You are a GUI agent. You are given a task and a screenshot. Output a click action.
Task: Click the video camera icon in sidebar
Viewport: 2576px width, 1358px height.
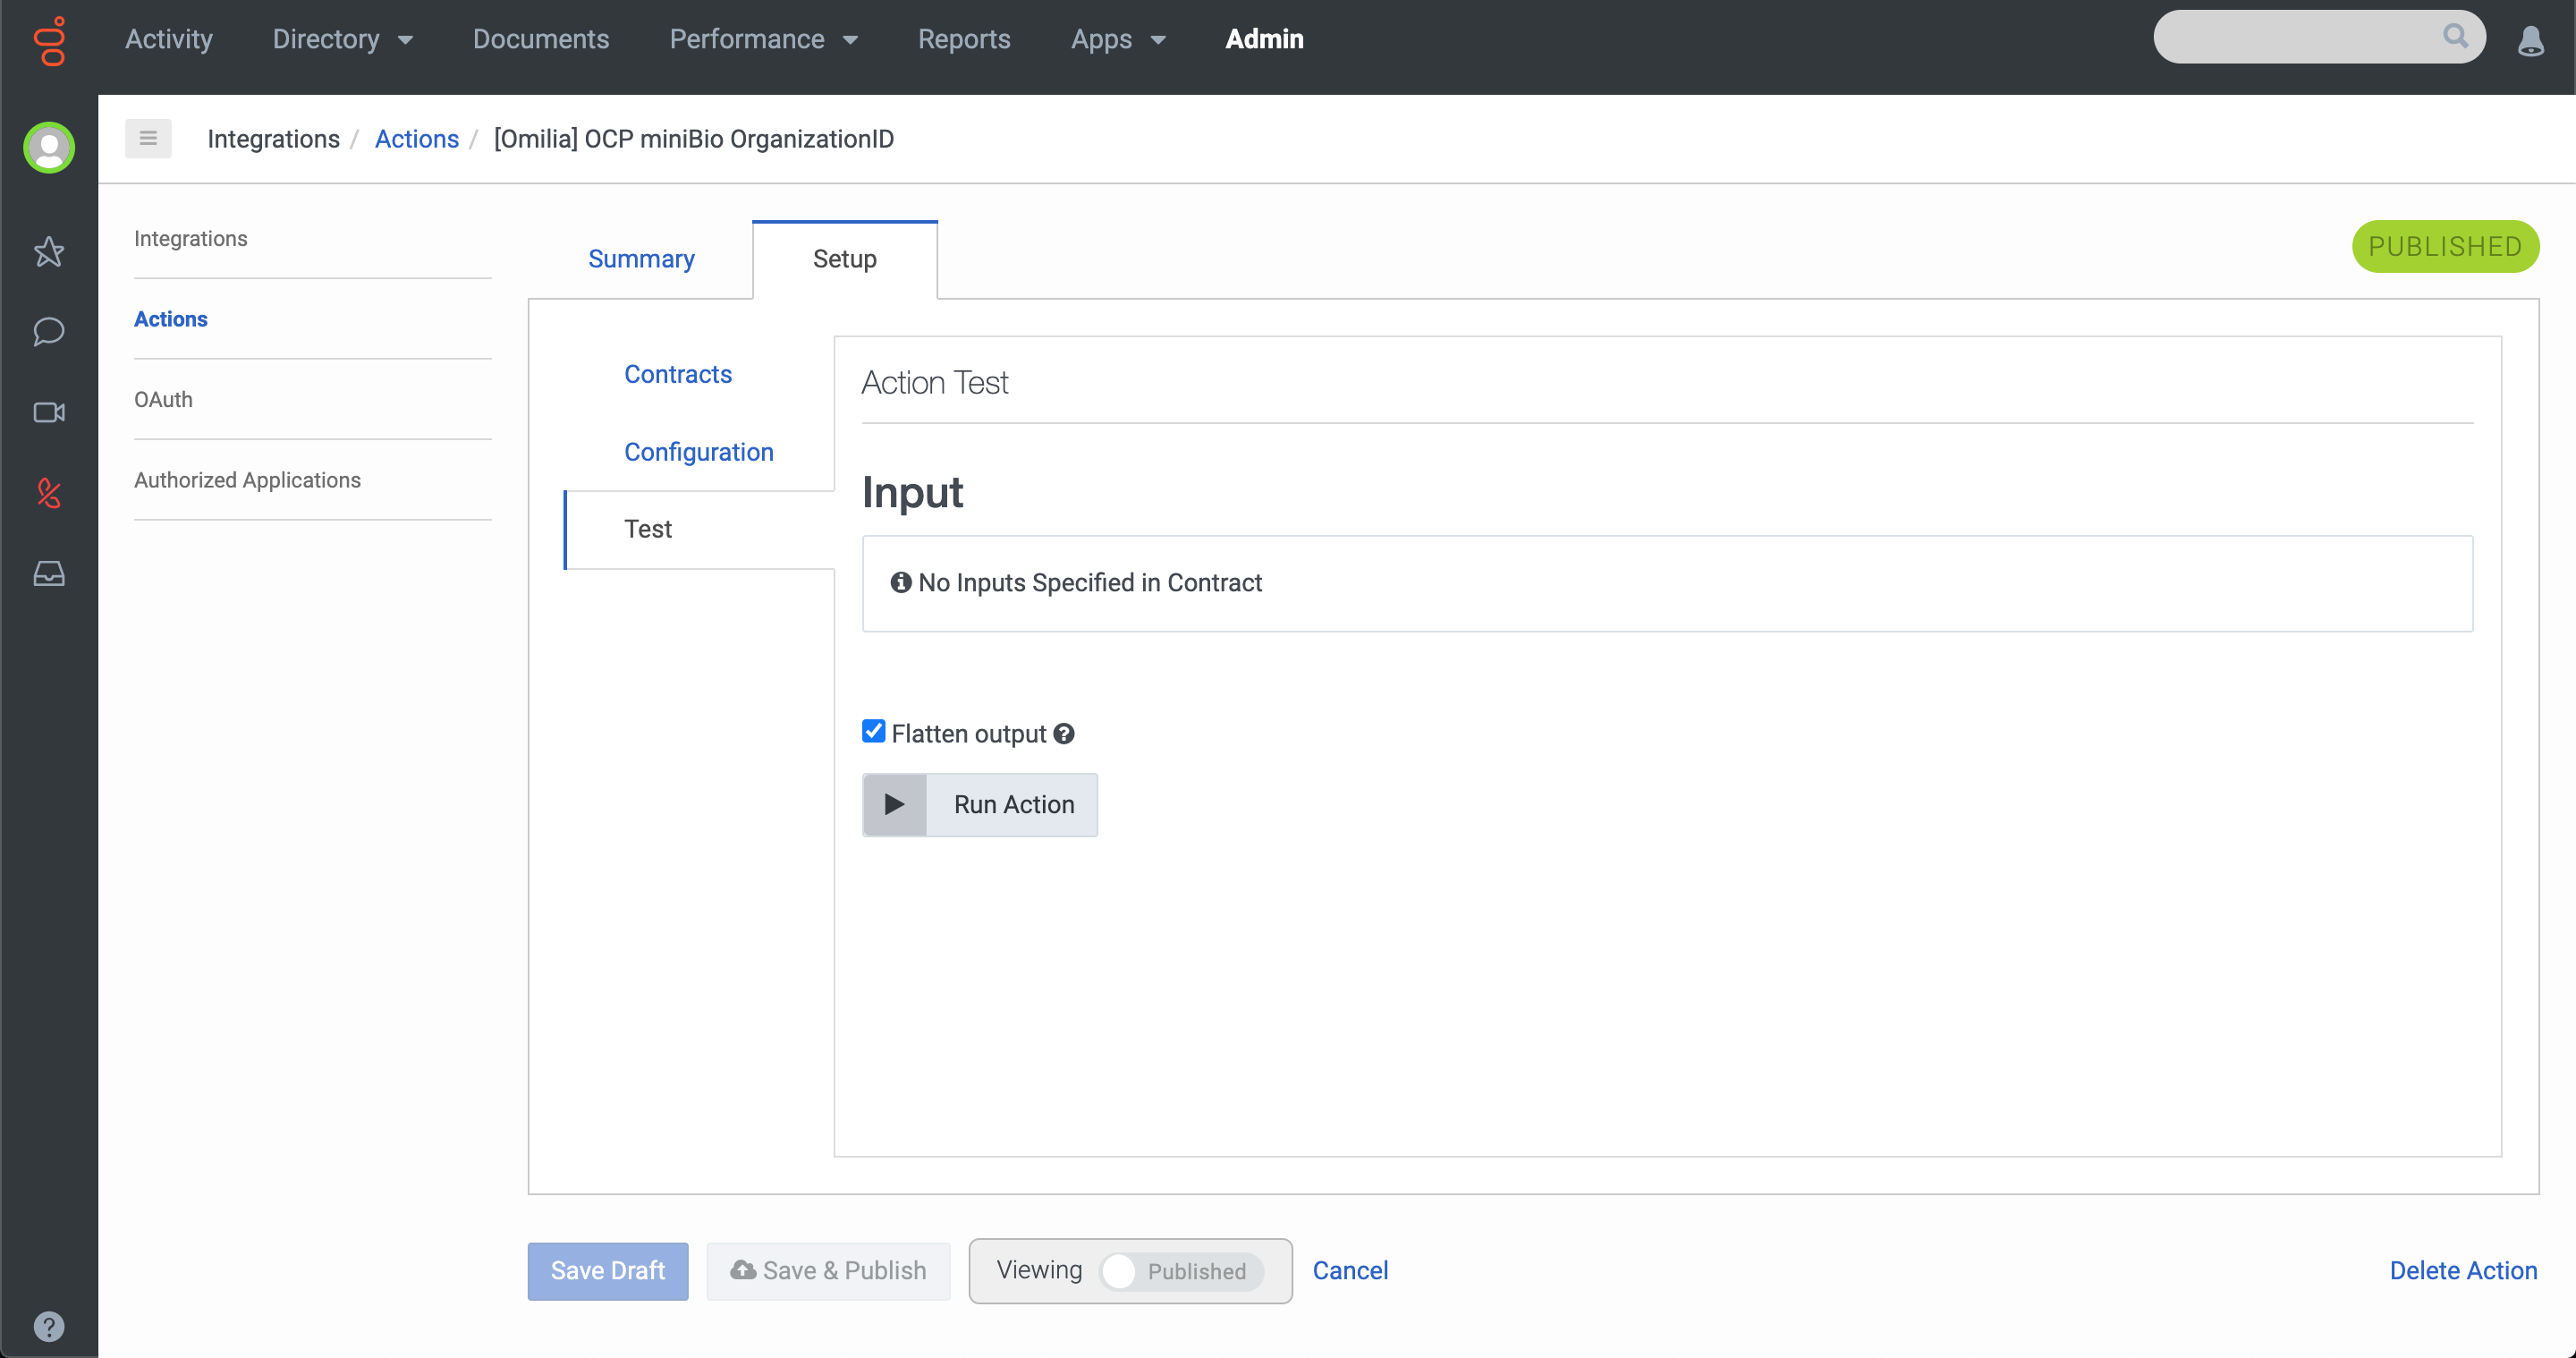(x=49, y=411)
